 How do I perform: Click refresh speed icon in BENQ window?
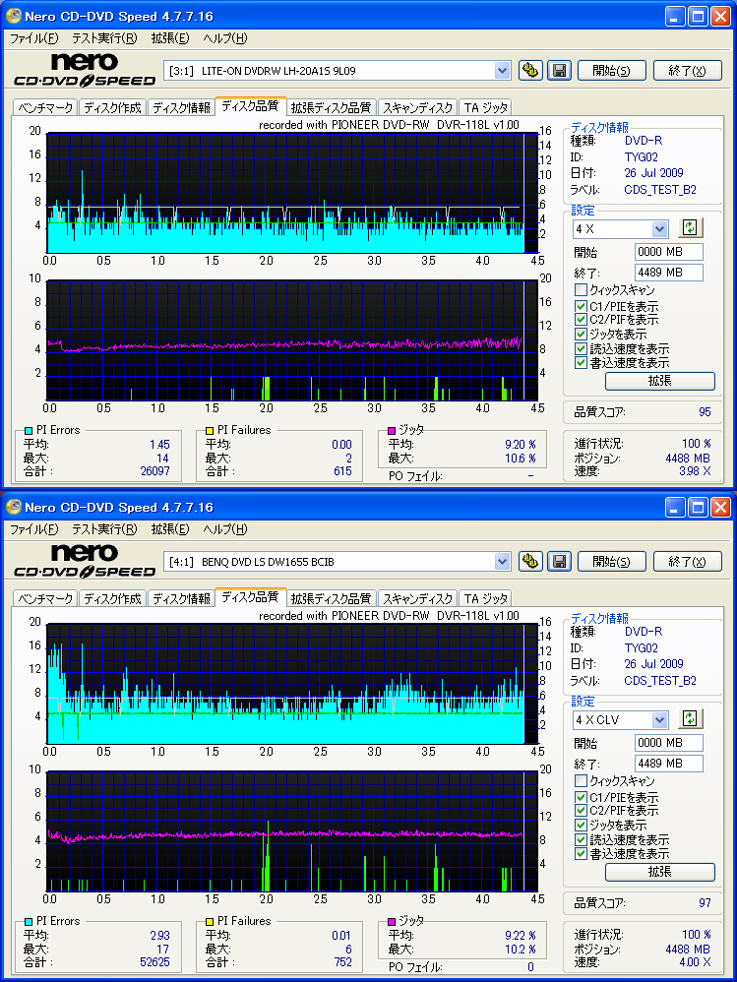tap(690, 719)
